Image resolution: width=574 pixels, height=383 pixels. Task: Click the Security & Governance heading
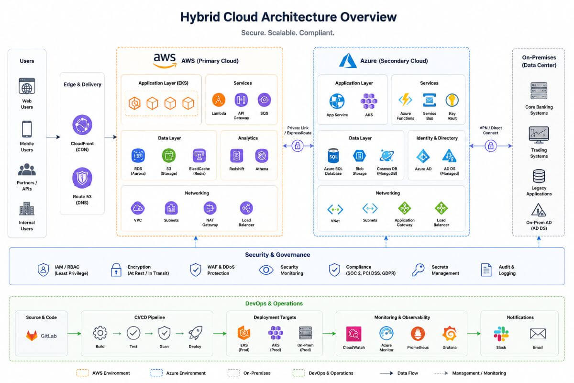coord(277,255)
